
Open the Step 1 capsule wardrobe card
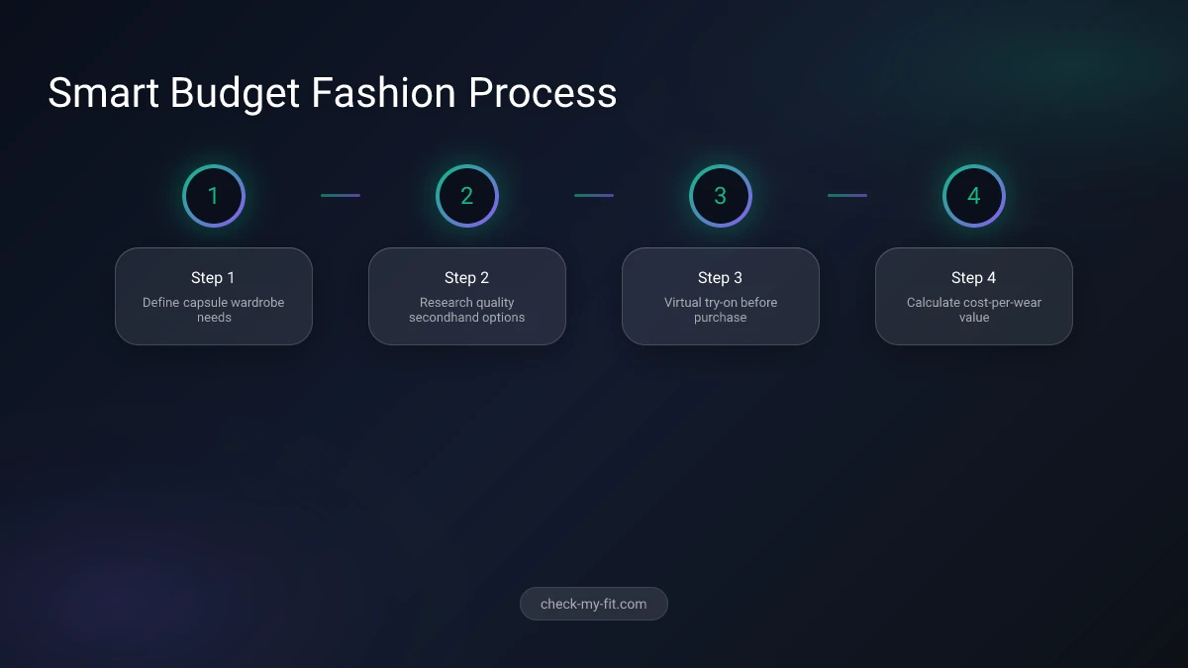(x=214, y=296)
